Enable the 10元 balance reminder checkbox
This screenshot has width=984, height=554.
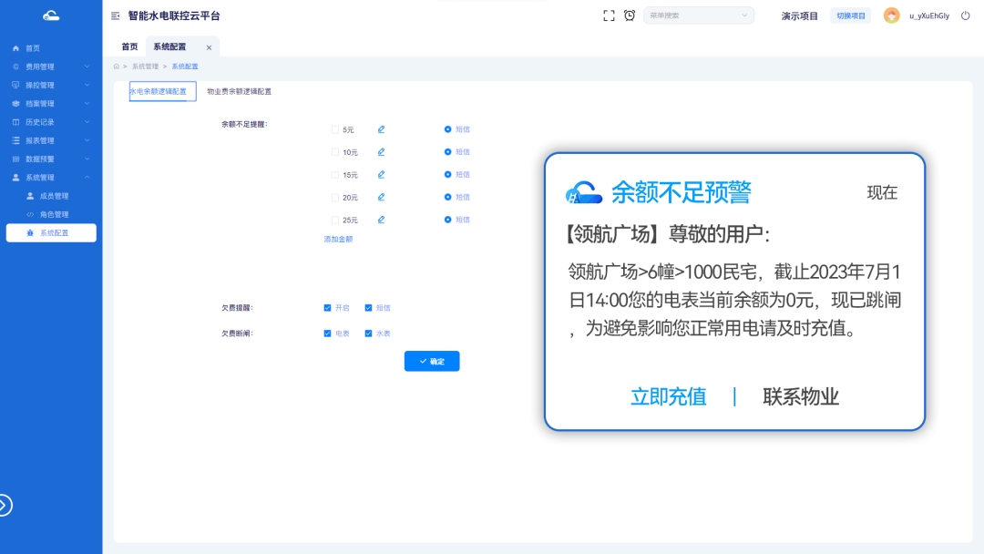pyautogui.click(x=334, y=151)
